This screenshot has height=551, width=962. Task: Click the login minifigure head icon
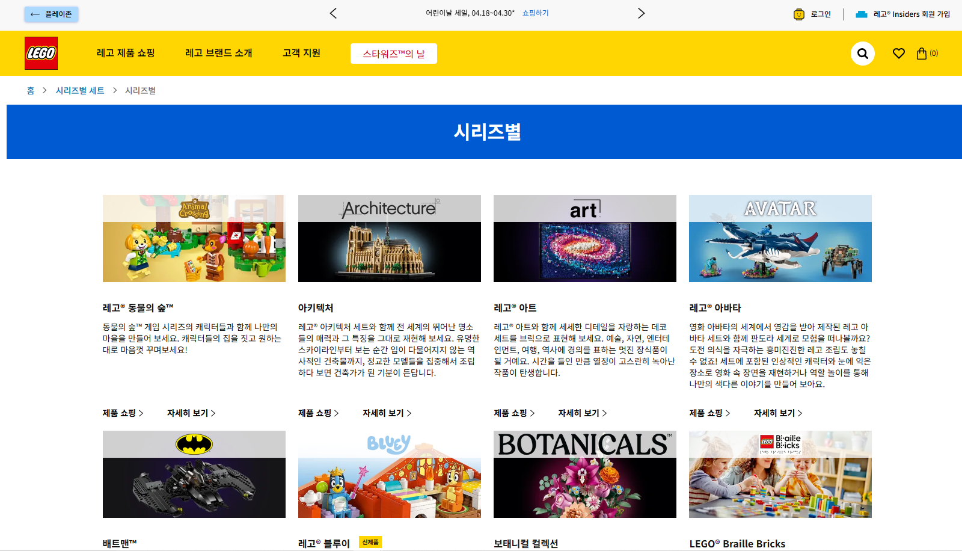point(798,14)
